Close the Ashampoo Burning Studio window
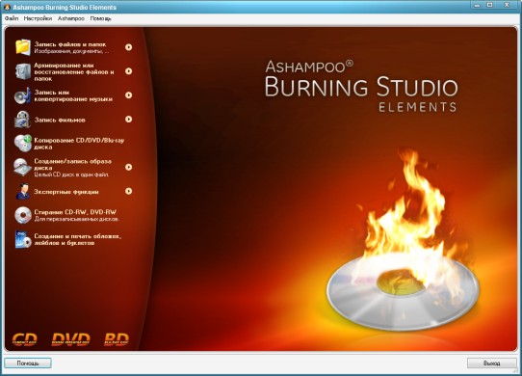Screen dimensions: 522x376 507,6
